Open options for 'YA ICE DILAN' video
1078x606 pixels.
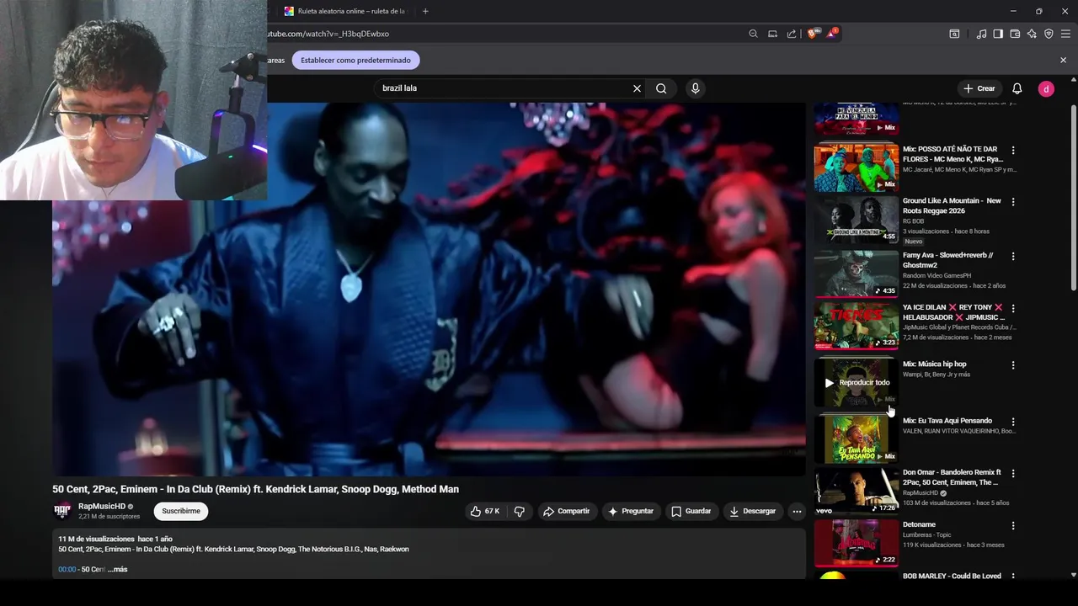tap(1013, 309)
